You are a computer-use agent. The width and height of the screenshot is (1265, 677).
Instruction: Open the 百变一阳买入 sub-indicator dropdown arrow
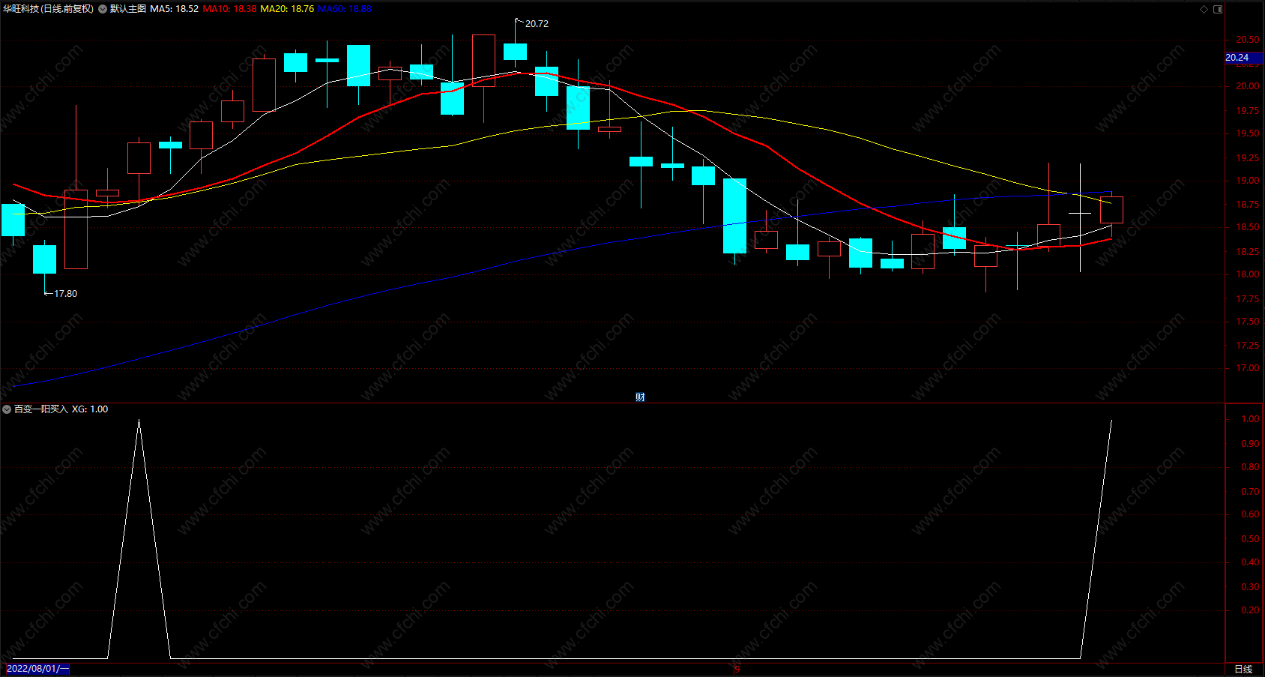coord(7,409)
